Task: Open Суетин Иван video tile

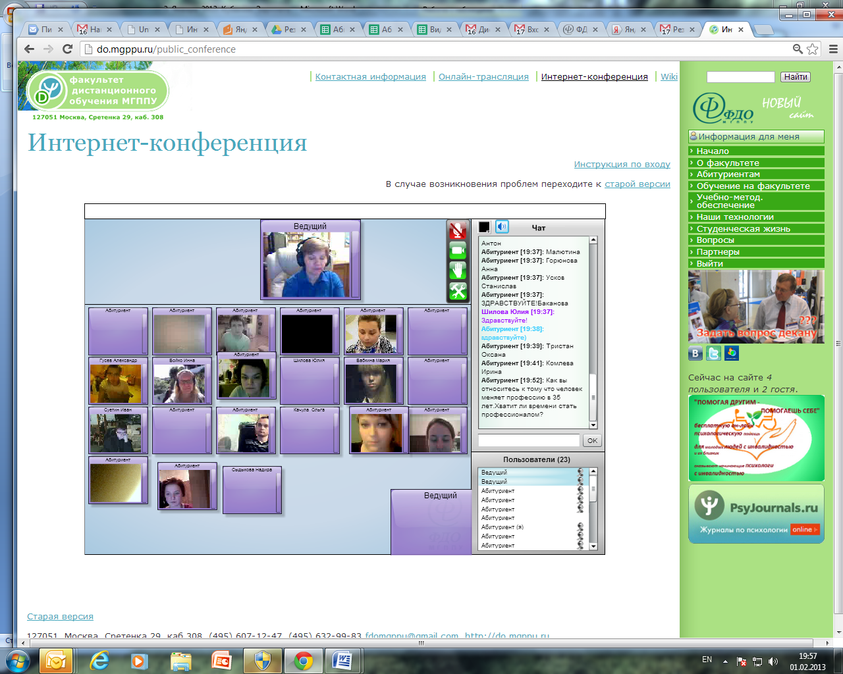Action: (x=119, y=430)
